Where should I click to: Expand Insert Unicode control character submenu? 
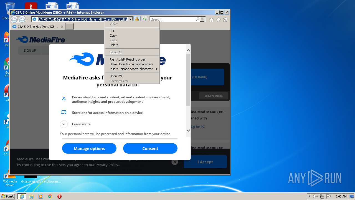click(x=132, y=69)
